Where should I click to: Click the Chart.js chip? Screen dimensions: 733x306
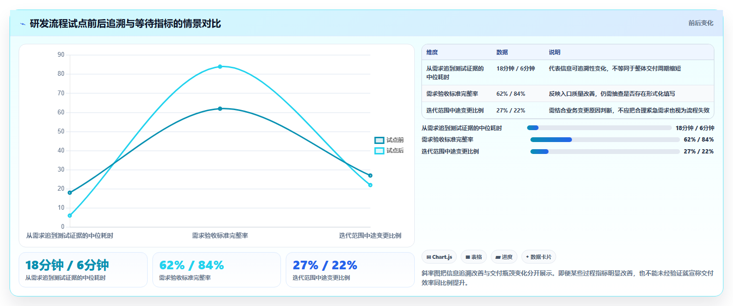pyautogui.click(x=440, y=257)
